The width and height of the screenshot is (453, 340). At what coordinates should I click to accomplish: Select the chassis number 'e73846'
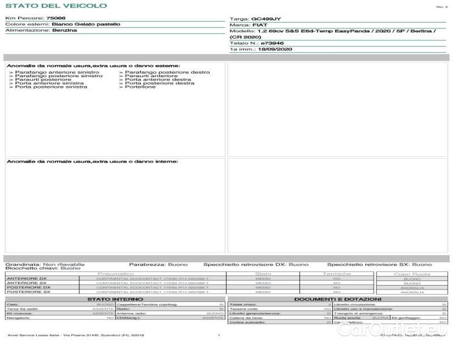pos(272,44)
